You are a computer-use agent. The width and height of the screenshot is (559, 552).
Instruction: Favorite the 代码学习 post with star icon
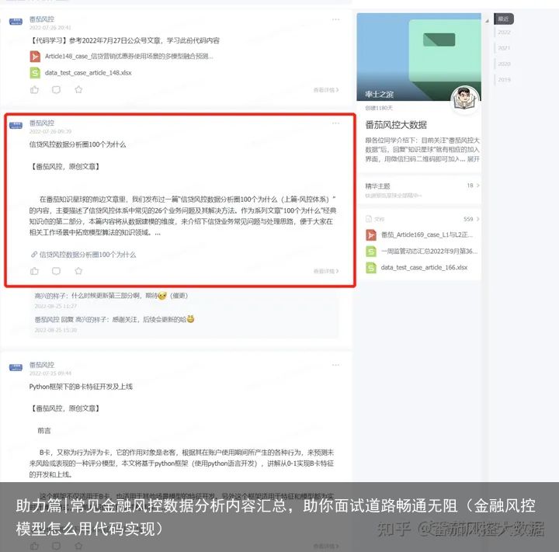click(x=78, y=89)
